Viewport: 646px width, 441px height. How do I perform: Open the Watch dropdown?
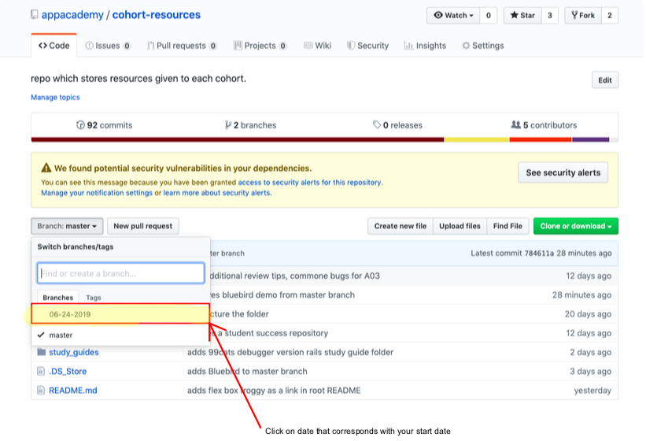coord(453,15)
